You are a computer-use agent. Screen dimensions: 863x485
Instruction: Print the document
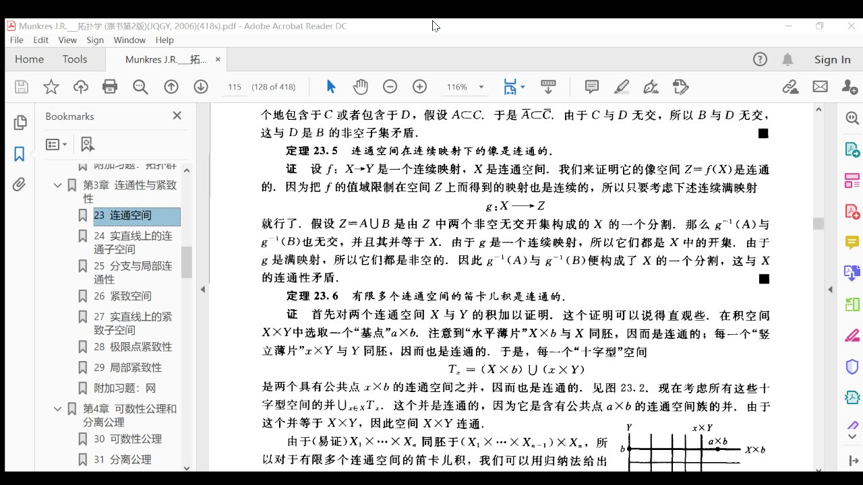click(x=110, y=87)
